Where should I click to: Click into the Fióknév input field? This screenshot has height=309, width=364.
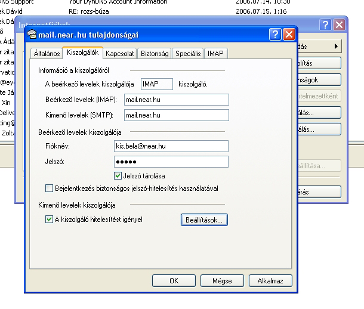click(x=171, y=146)
